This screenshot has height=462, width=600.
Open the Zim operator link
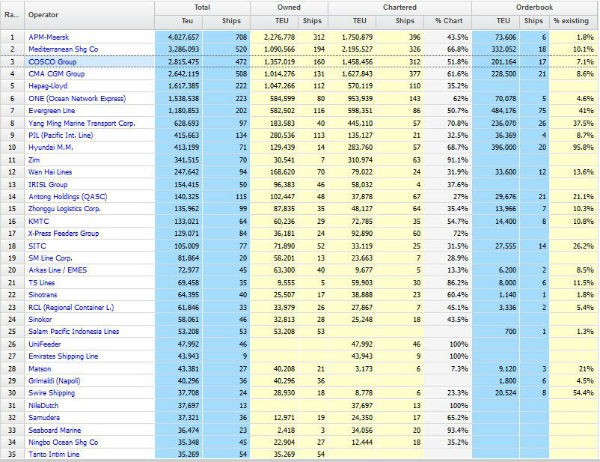click(x=34, y=160)
